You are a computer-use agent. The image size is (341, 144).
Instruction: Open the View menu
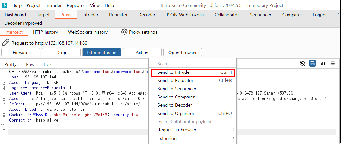pyautogui.click(x=95, y=5)
